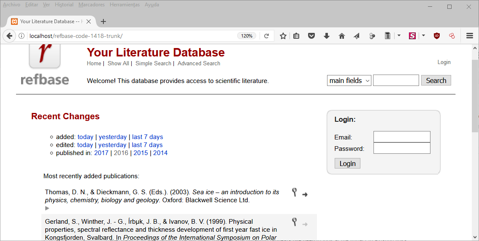The width and height of the screenshot is (479, 241).
Task: Open the Simple Search page
Action: [x=153, y=63]
